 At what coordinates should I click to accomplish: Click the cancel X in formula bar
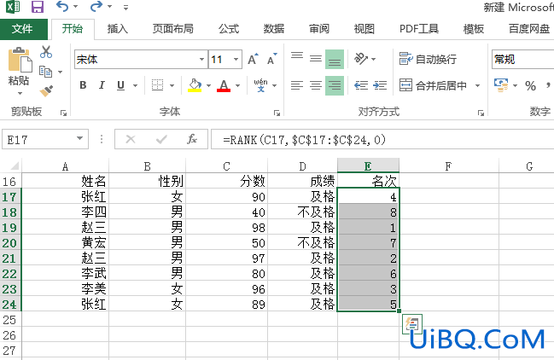coord(131,139)
